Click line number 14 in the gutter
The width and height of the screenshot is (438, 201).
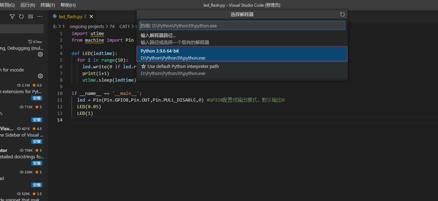60,120
